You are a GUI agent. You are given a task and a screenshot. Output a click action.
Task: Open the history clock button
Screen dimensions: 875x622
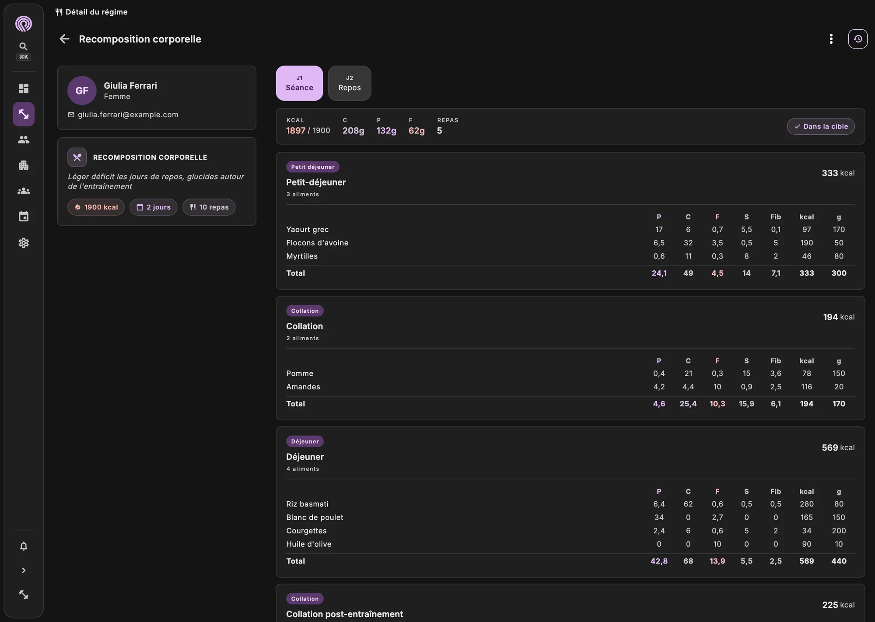857,39
